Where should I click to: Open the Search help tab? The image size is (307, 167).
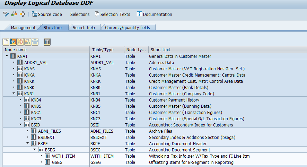point(84,28)
